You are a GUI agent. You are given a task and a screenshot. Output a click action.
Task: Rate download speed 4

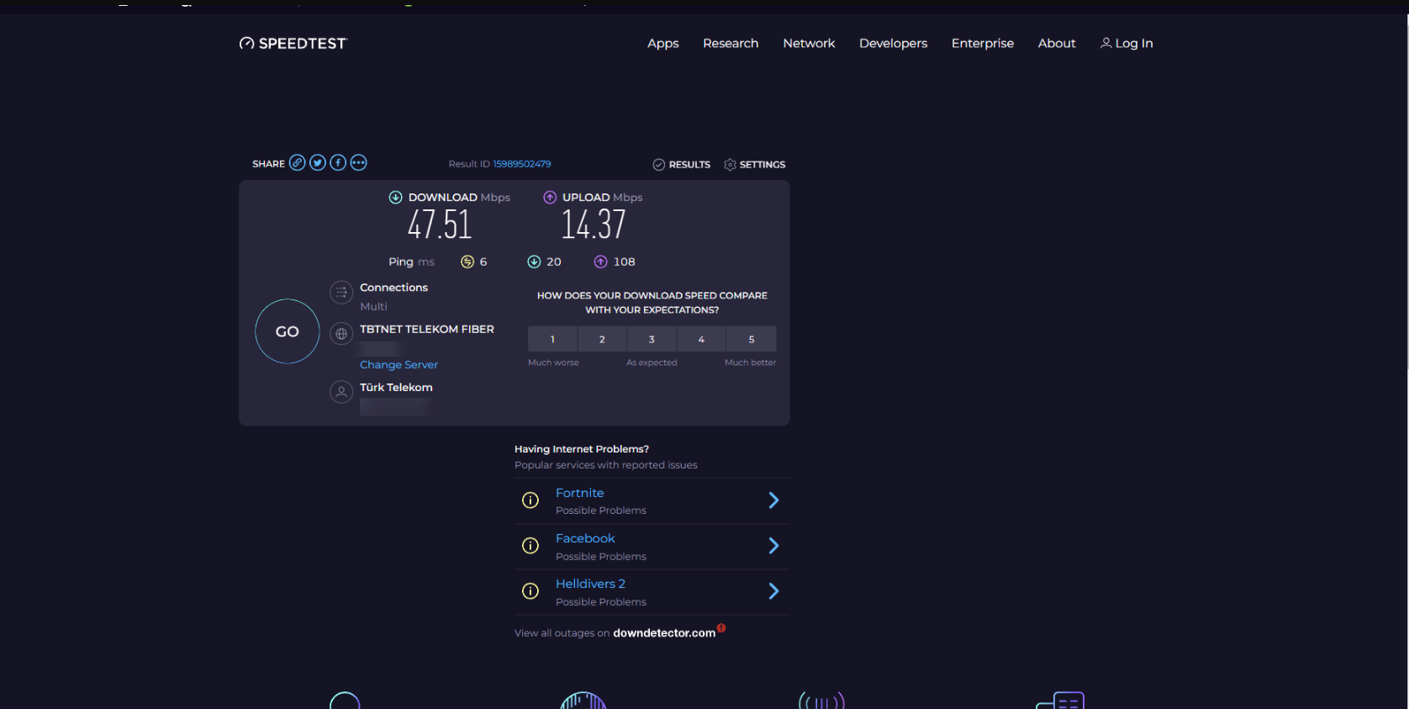(x=701, y=339)
